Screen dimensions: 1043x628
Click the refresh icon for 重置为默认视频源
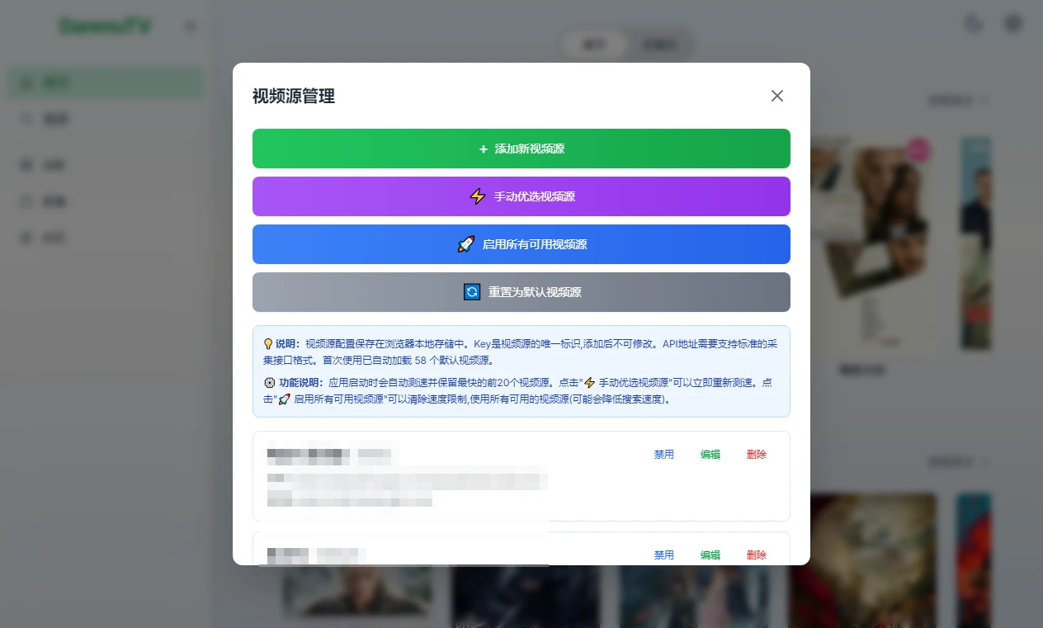click(x=472, y=292)
